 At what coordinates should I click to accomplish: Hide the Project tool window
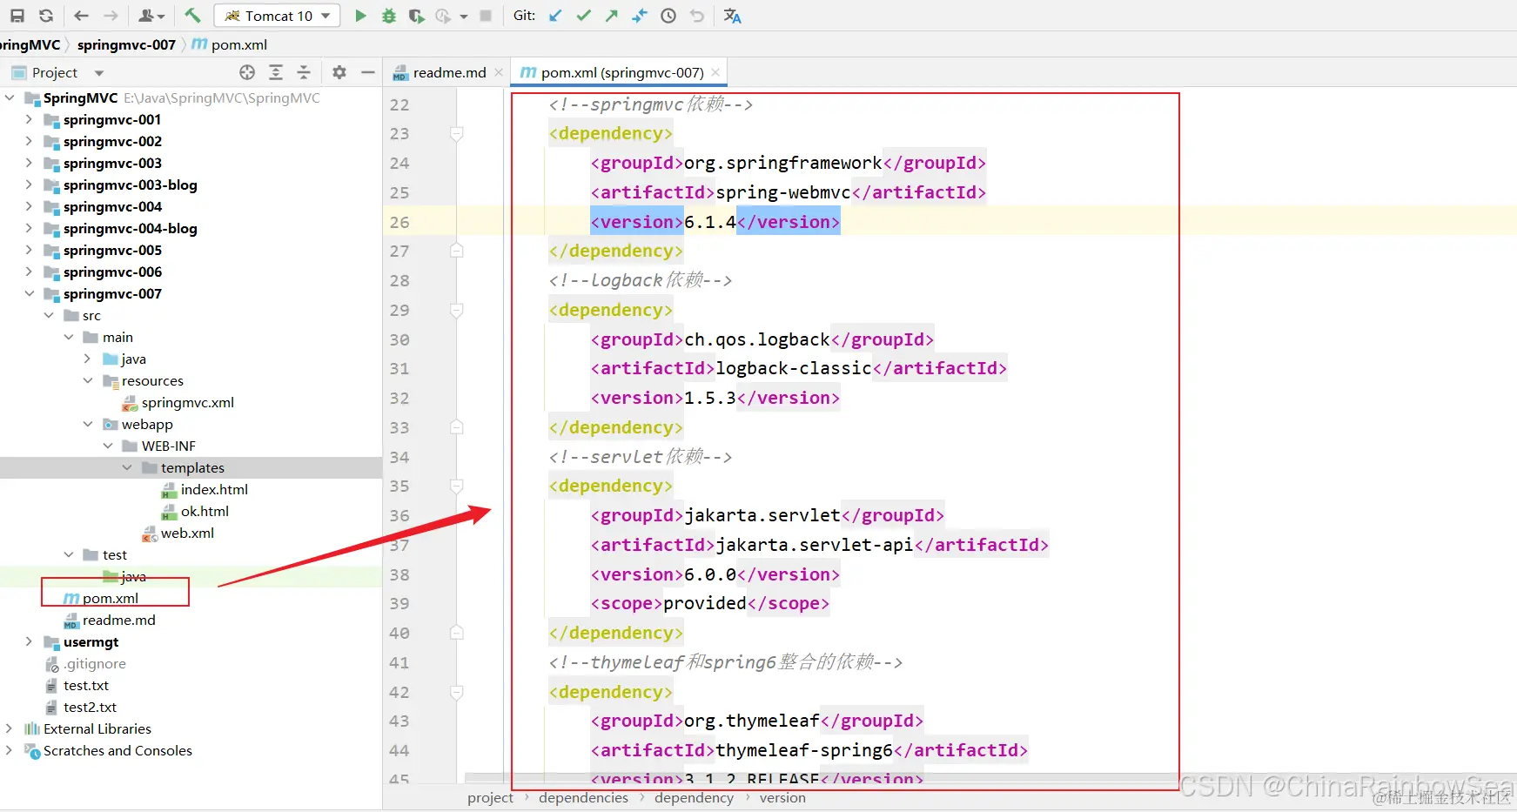click(368, 72)
